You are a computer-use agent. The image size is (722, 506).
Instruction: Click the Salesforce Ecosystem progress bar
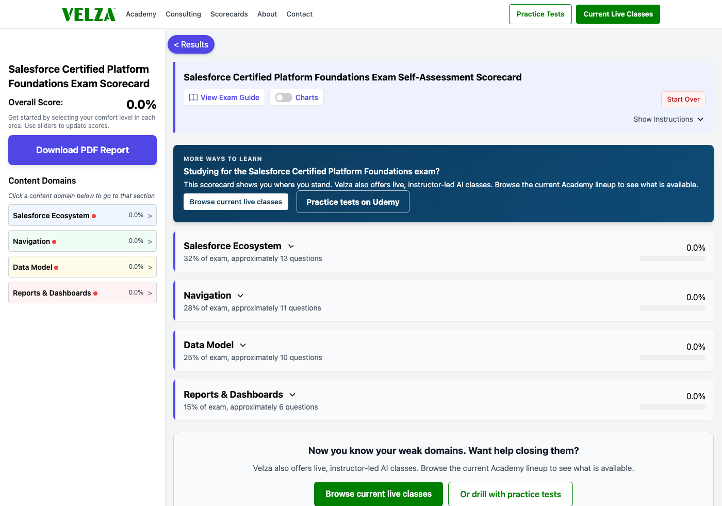click(672, 258)
